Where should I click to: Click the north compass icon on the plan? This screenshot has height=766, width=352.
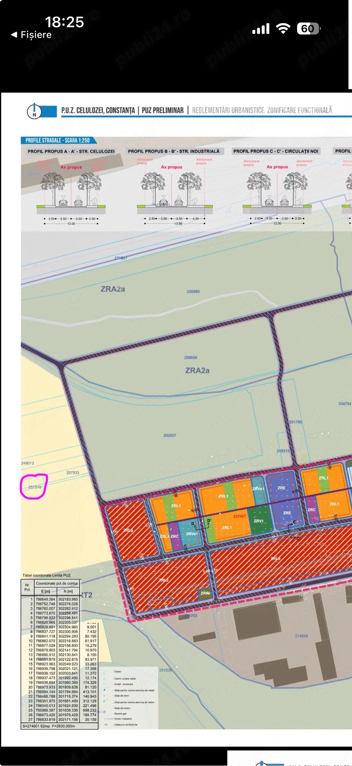point(34,111)
